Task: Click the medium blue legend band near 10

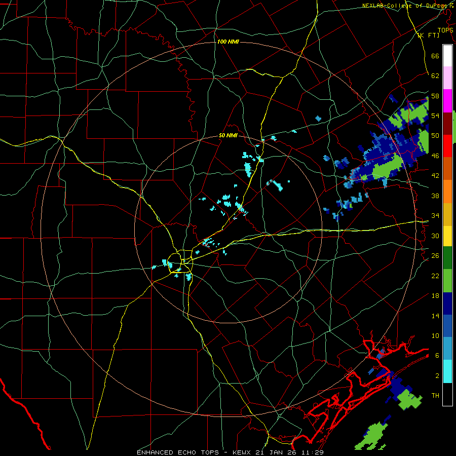Action: (x=447, y=326)
